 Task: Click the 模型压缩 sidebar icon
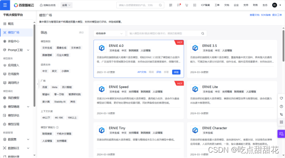5,124
